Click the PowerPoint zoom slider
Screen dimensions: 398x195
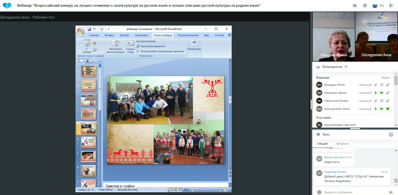pyautogui.click(x=201, y=190)
